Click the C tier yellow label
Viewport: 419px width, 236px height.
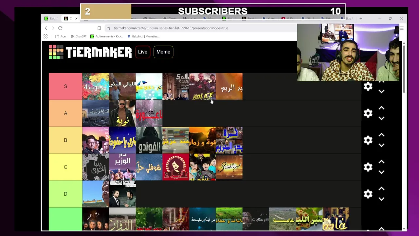coord(65,167)
